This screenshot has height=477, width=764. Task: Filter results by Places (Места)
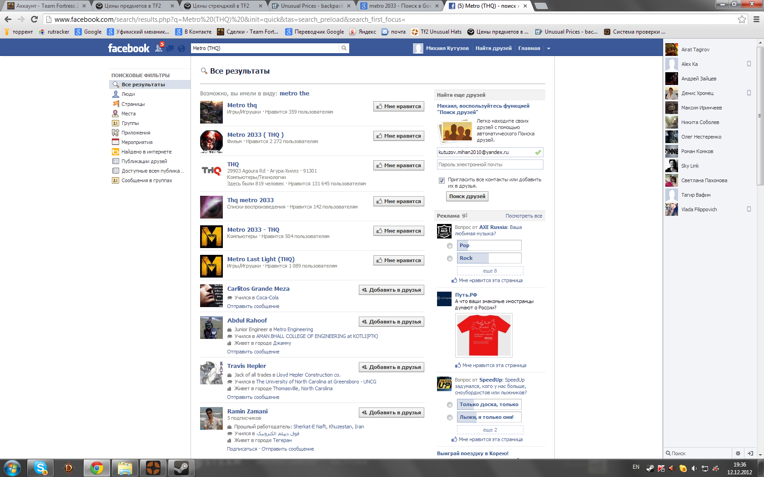point(128,114)
